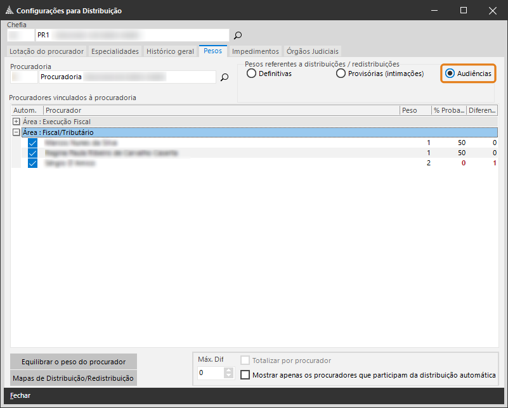Screen dimensions: 508x408
Task: Go to the Impedimentos tab
Action: click(x=255, y=51)
